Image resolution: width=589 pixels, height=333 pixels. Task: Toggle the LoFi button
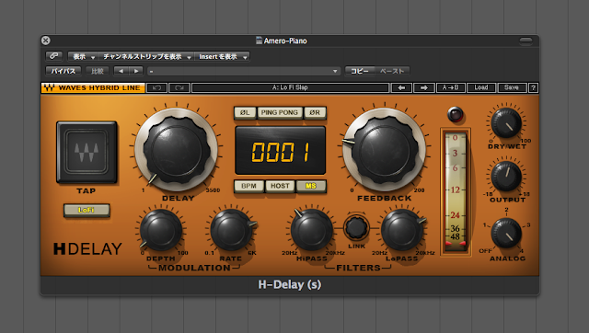coord(87,210)
